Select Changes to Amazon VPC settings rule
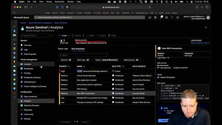The width and height of the screenshot is (222, 125). coord(107,102)
